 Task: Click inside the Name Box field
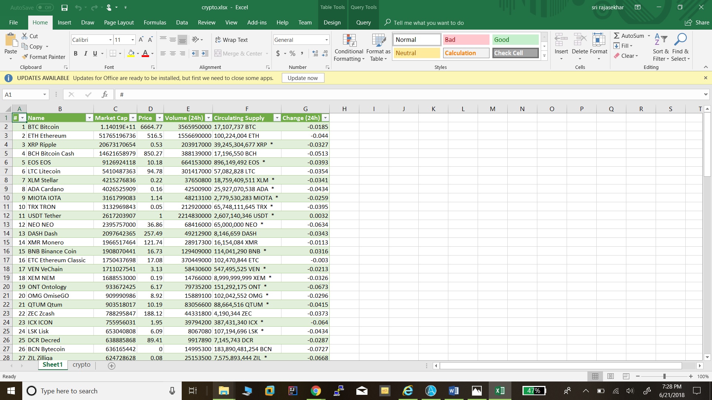pyautogui.click(x=22, y=94)
